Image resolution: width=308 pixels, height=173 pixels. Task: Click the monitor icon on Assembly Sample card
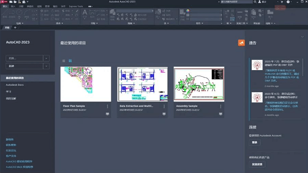[221, 114]
